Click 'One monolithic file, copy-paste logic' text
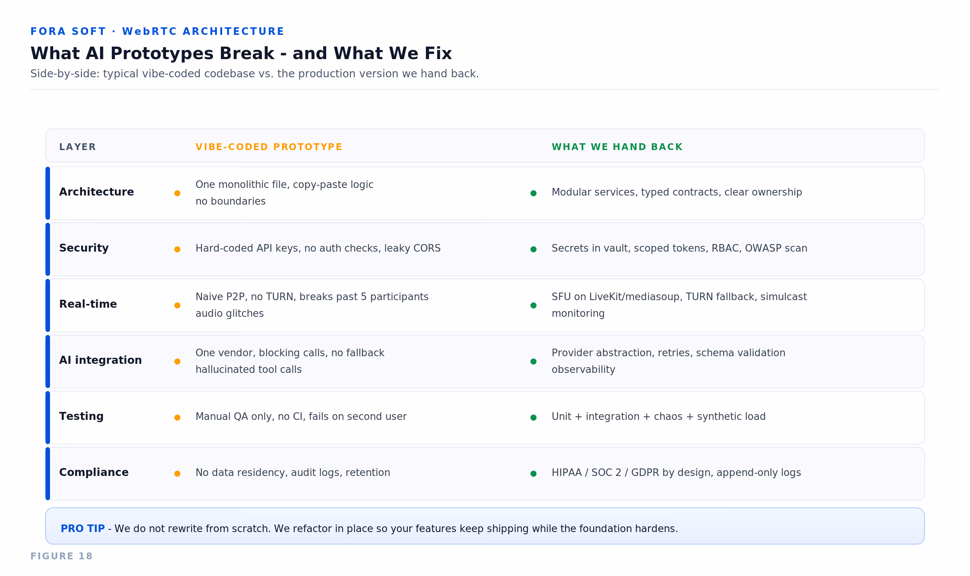Viewport: 970px width, 576px height. 285,185
